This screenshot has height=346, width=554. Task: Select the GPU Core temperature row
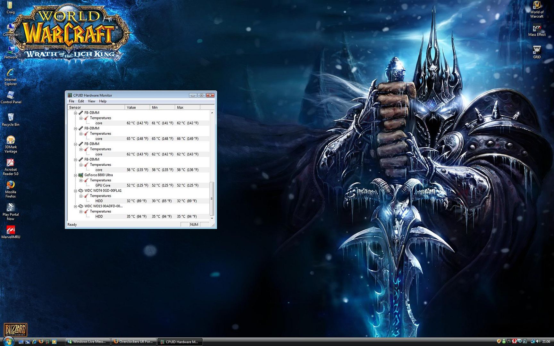pyautogui.click(x=138, y=185)
